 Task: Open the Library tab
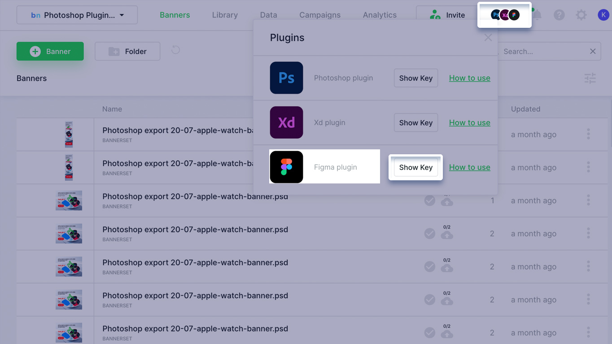[x=225, y=15]
